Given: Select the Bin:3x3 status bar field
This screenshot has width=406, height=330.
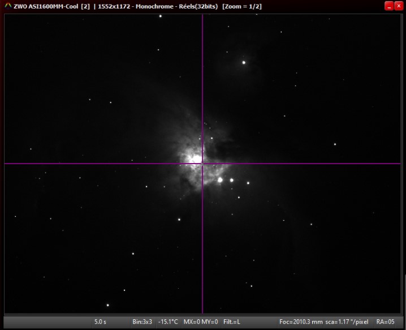Looking at the screenshot, I should click(142, 322).
